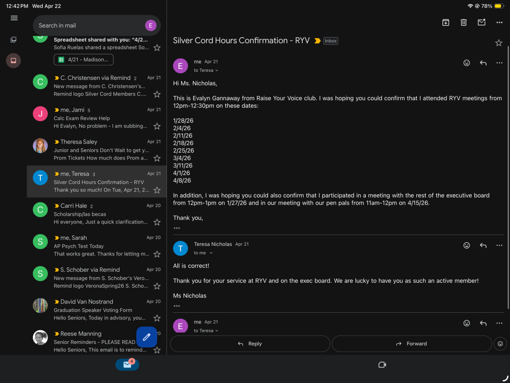Open the hamburger main menu
This screenshot has height=383, width=510.
point(14,18)
